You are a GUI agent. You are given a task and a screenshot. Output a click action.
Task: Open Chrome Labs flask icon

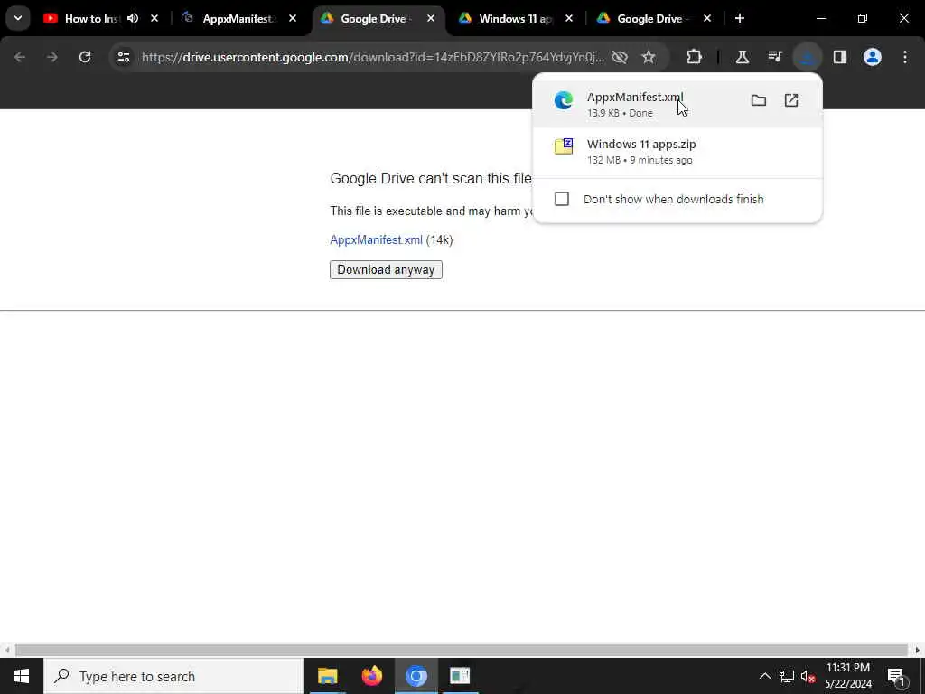[743, 57]
